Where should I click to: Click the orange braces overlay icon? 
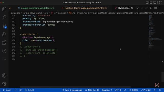pos(157,85)
